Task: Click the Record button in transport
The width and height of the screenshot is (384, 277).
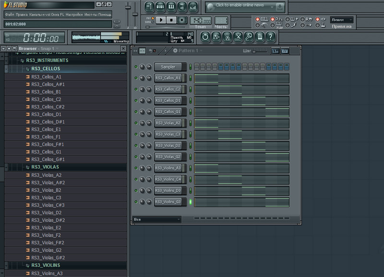Action: pyautogui.click(x=181, y=20)
